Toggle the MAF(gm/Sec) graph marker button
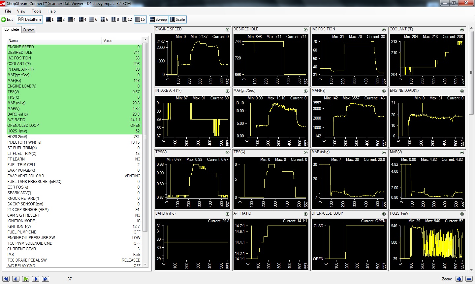 (x=305, y=91)
